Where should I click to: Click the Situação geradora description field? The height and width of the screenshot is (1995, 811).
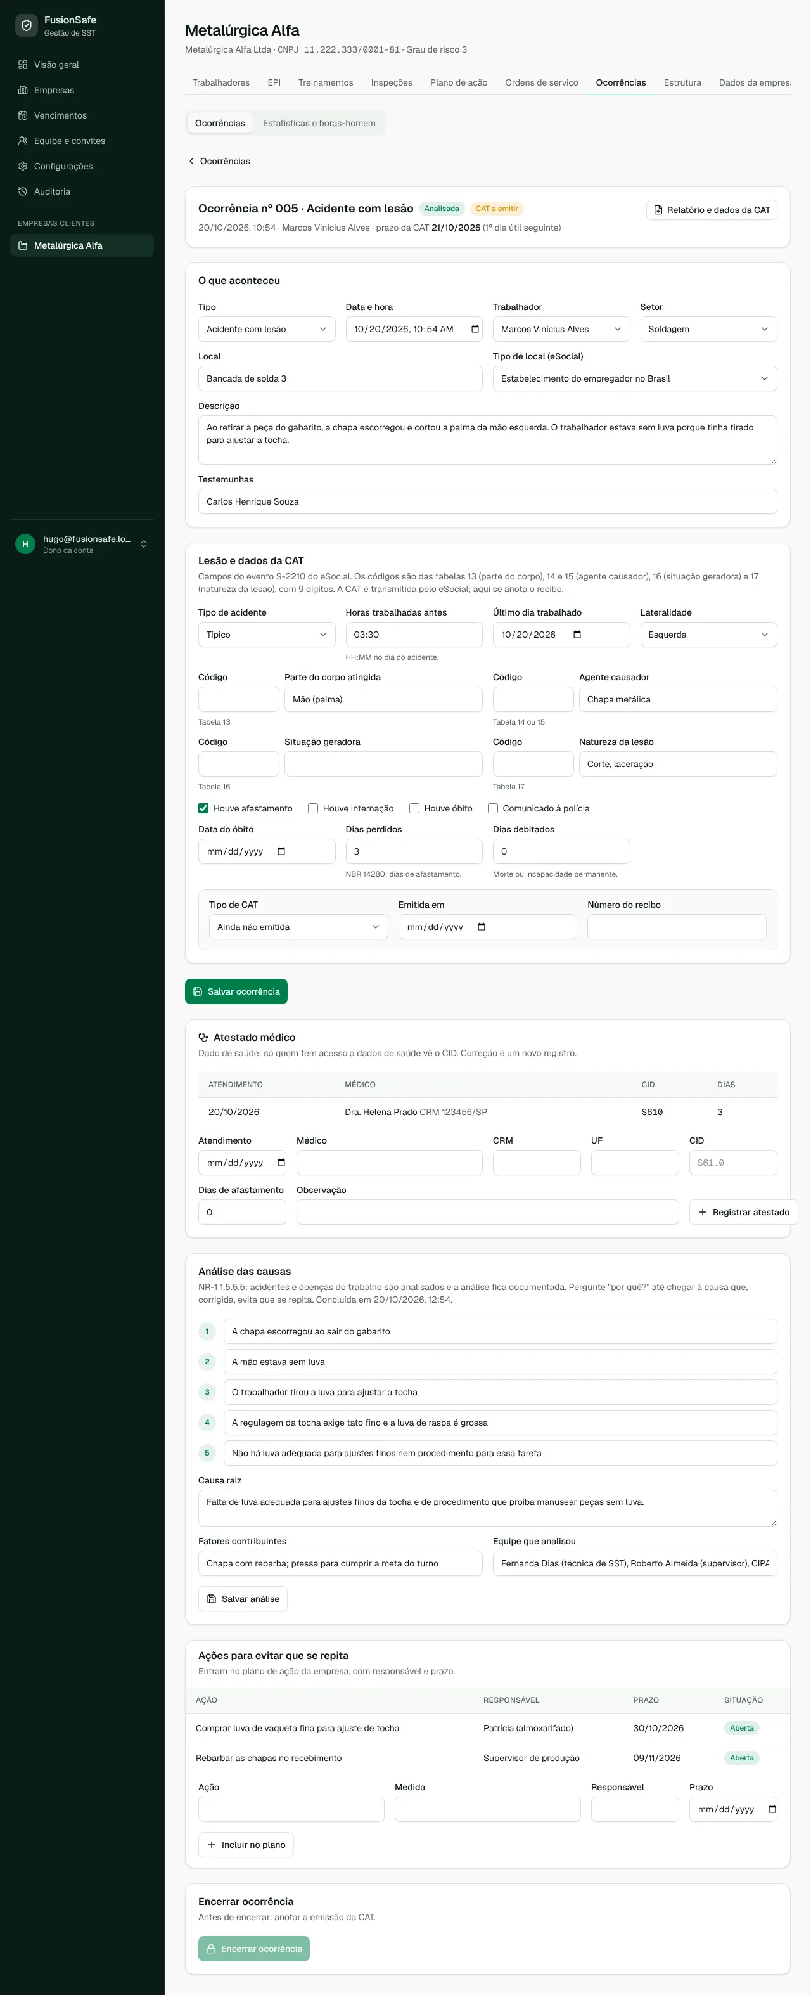pos(384,764)
